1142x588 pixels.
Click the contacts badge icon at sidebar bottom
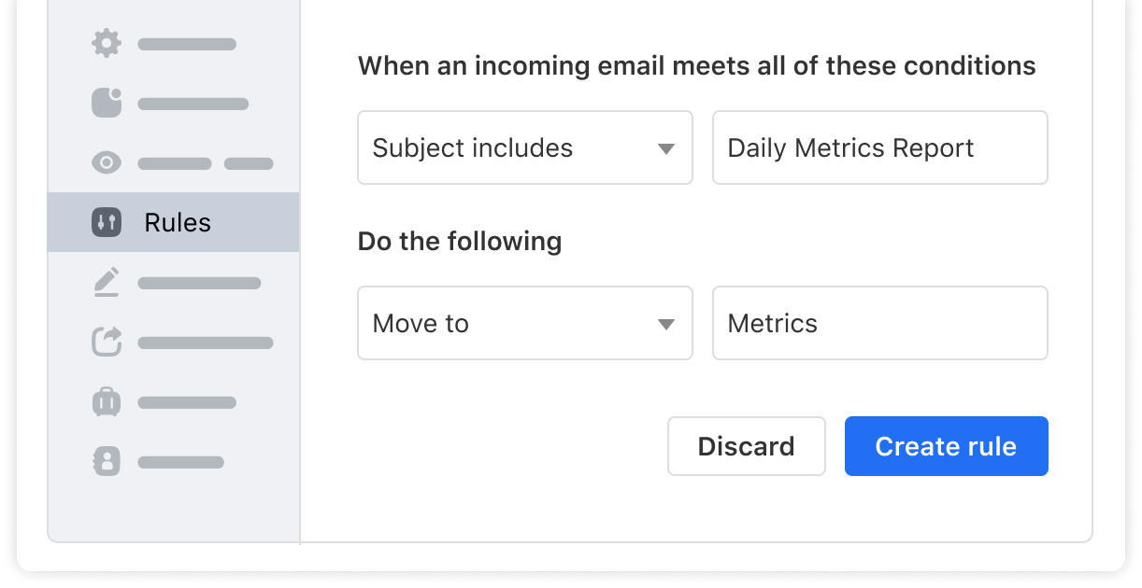click(107, 462)
